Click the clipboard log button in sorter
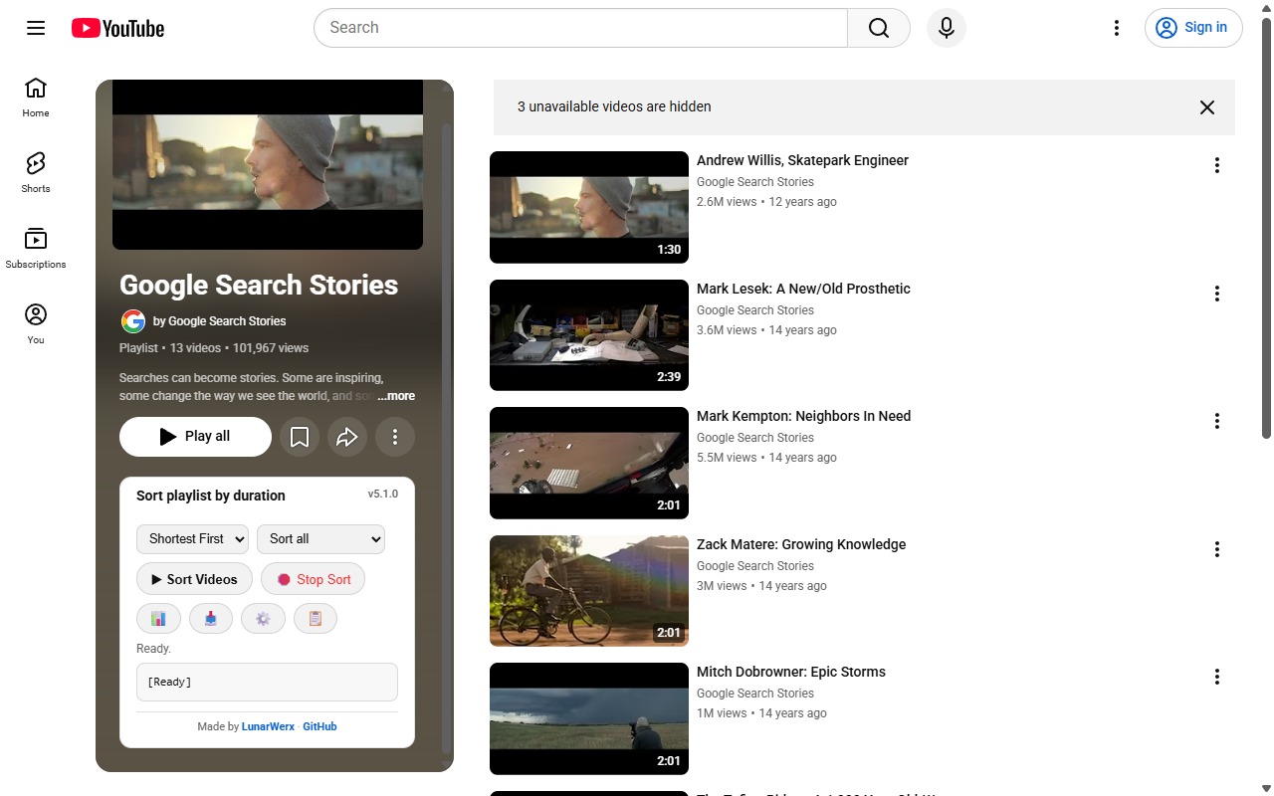Image resolution: width=1274 pixels, height=796 pixels. click(316, 619)
